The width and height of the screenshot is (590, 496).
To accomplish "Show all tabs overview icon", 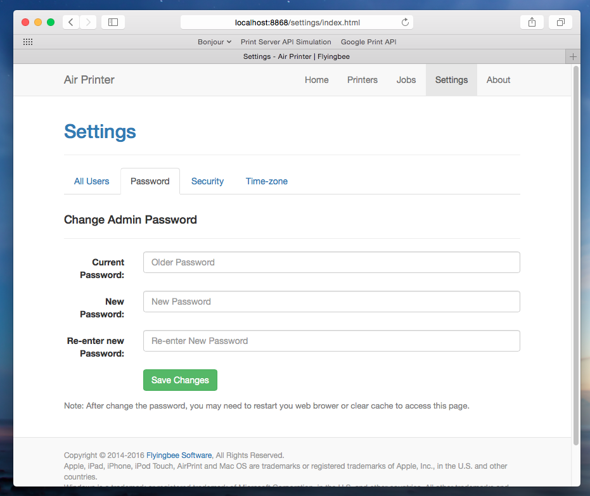I will [x=560, y=22].
